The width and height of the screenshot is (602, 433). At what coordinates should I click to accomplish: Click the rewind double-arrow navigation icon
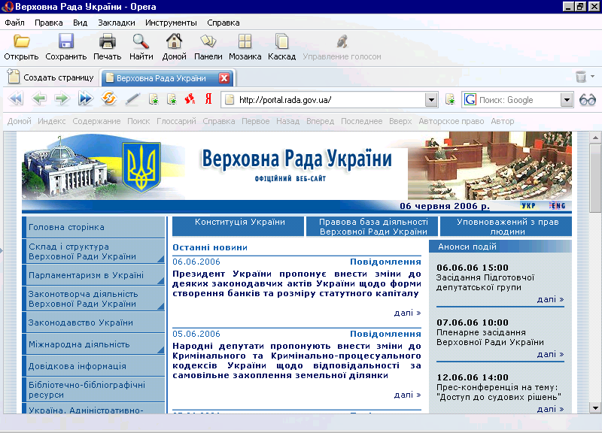(x=16, y=99)
